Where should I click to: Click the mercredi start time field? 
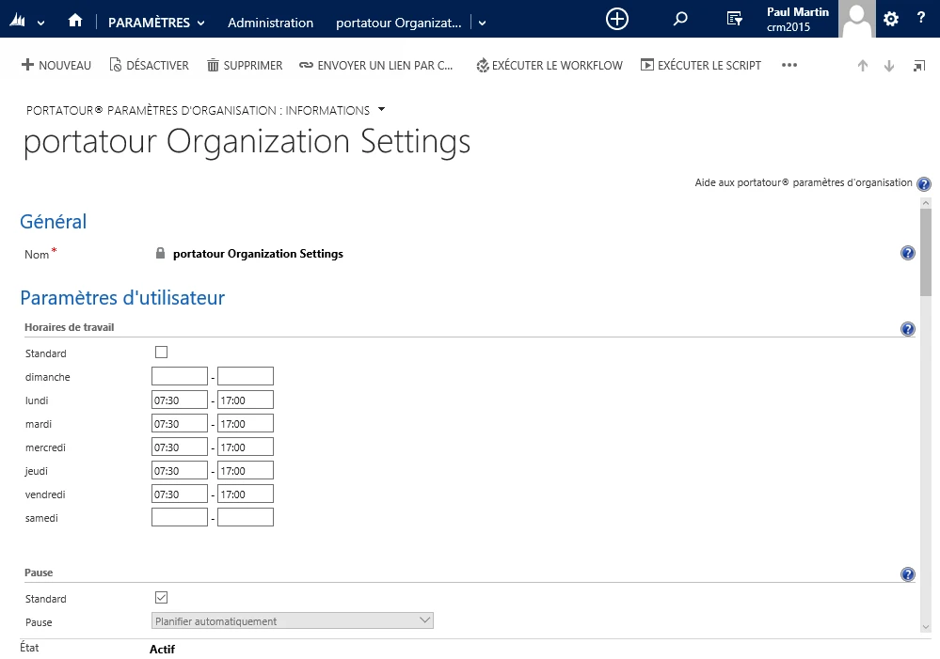click(179, 447)
